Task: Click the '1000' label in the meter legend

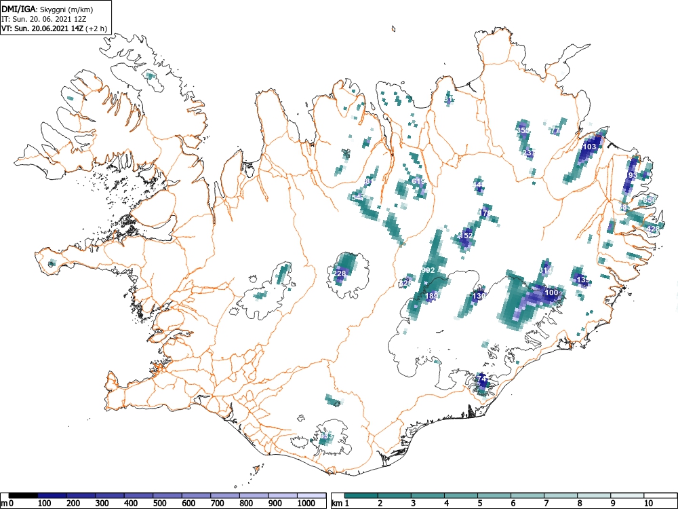Action: 306,504
